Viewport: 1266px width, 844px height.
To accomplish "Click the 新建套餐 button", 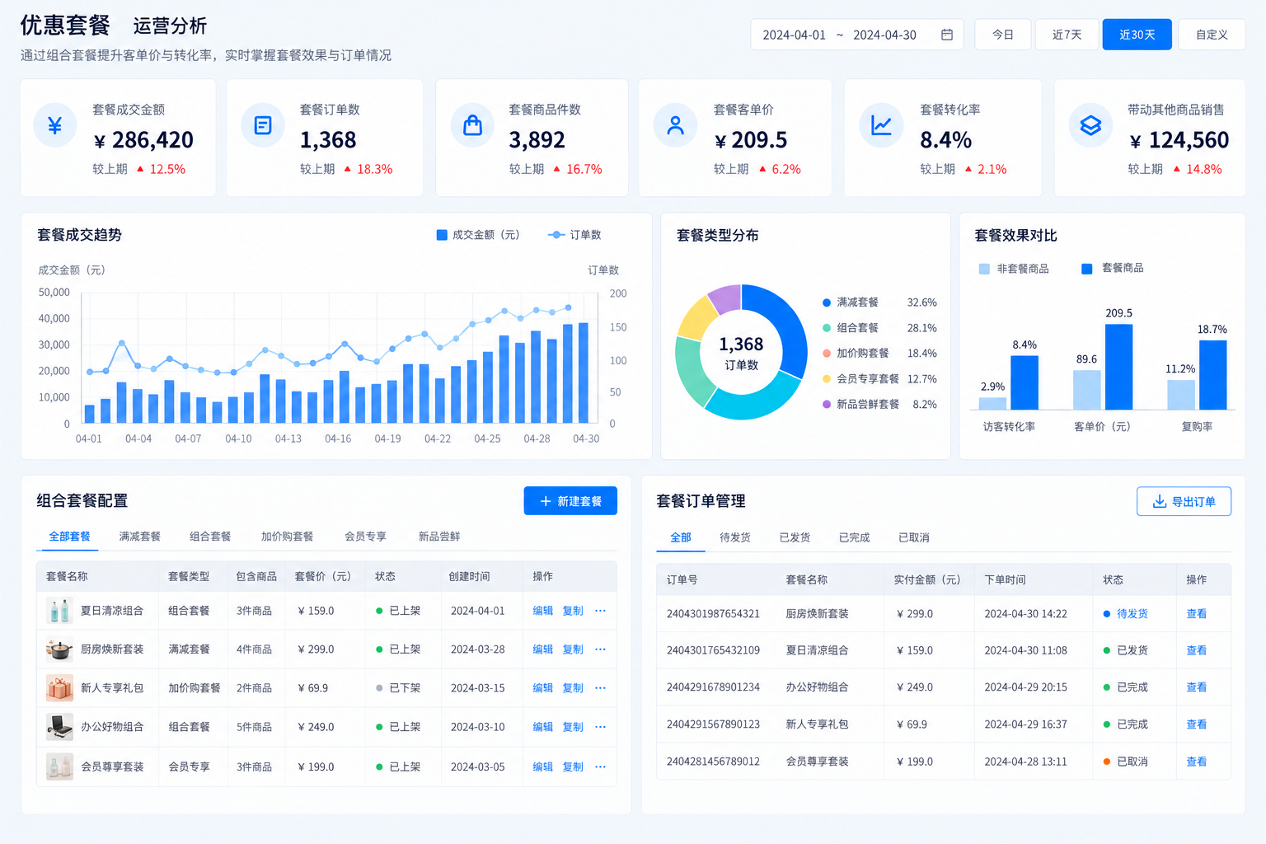I will 570,501.
